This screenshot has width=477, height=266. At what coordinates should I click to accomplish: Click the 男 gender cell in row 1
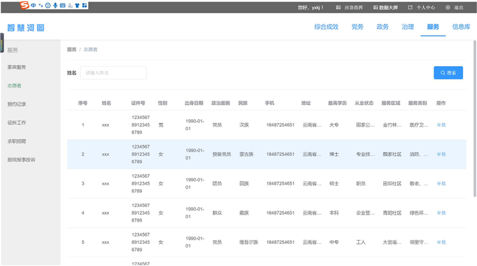(161, 125)
